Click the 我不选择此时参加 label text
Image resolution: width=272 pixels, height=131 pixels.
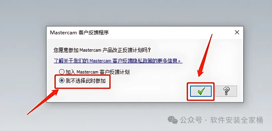[x=86, y=81]
